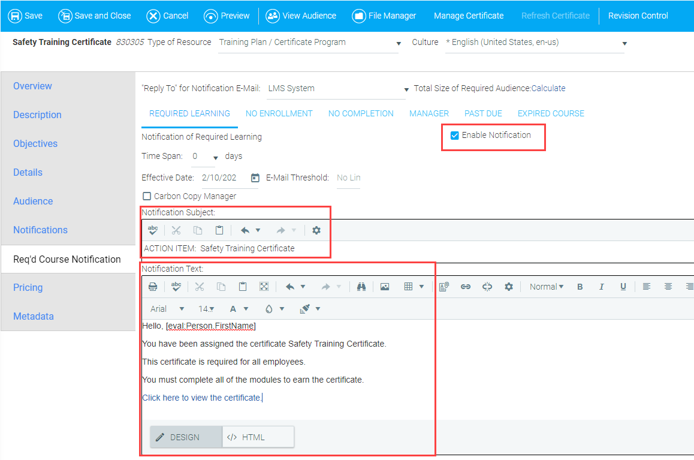694x460 pixels.
Task: Expand the Type of Resource dropdown
Action: pos(399,44)
